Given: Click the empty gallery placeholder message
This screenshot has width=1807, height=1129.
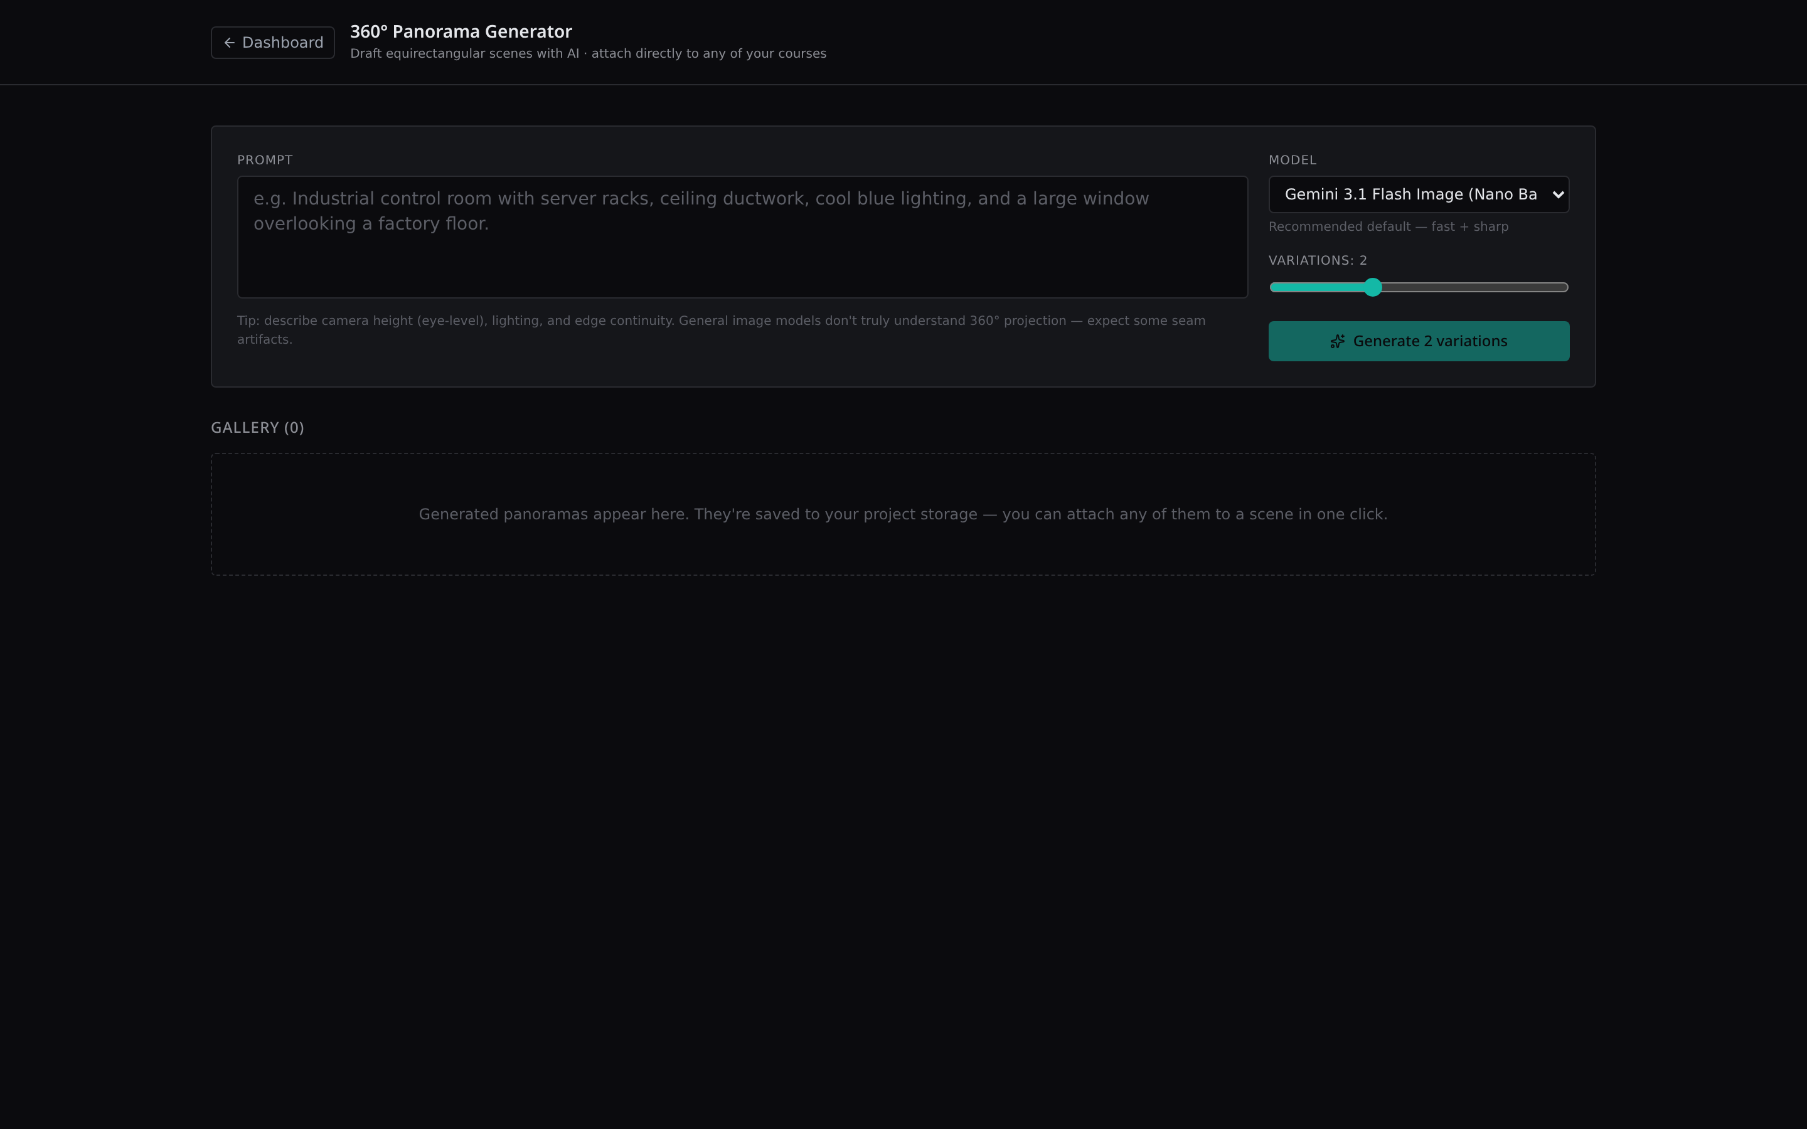Looking at the screenshot, I should [x=903, y=514].
